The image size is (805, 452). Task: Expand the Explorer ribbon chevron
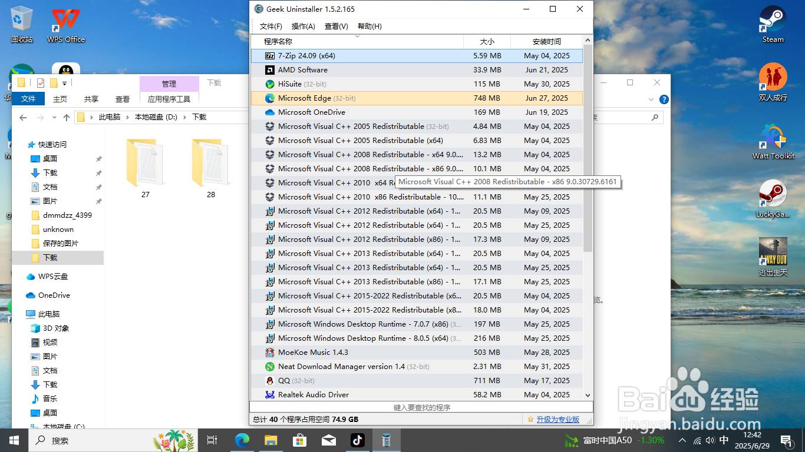651,99
